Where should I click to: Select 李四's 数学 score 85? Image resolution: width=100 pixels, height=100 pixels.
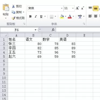(x=51, y=48)
